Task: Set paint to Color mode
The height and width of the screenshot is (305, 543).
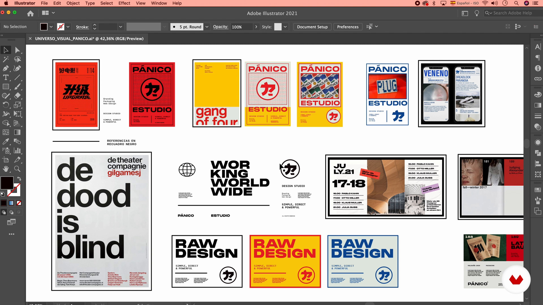Action: coord(4,203)
